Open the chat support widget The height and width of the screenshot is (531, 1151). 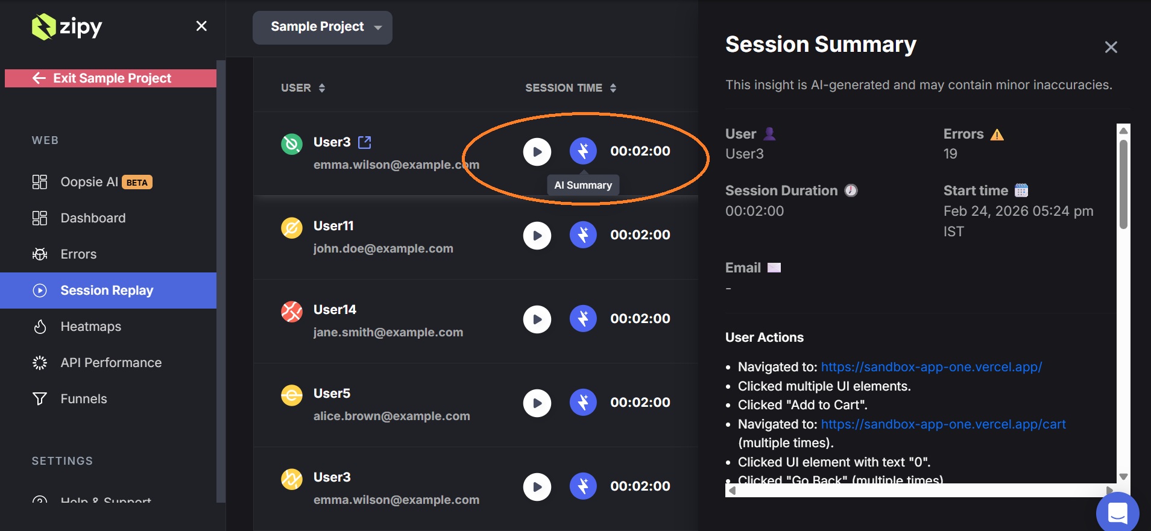1117,512
